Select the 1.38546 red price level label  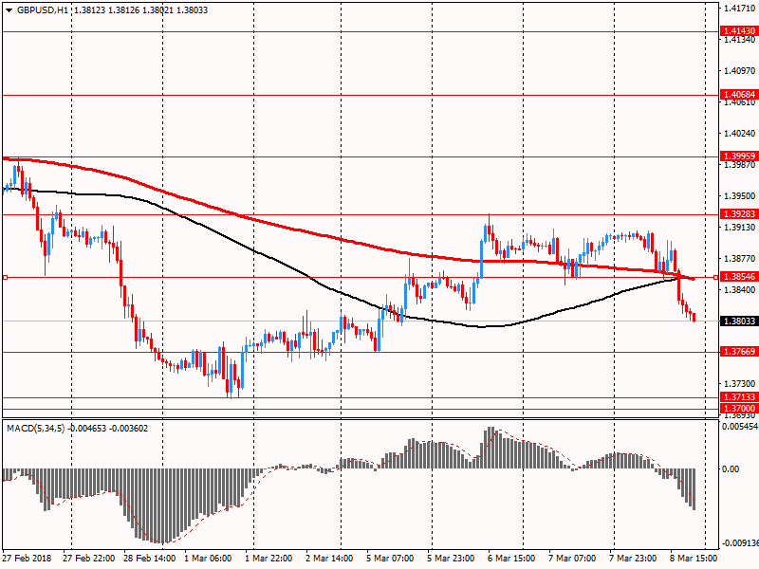click(739, 277)
